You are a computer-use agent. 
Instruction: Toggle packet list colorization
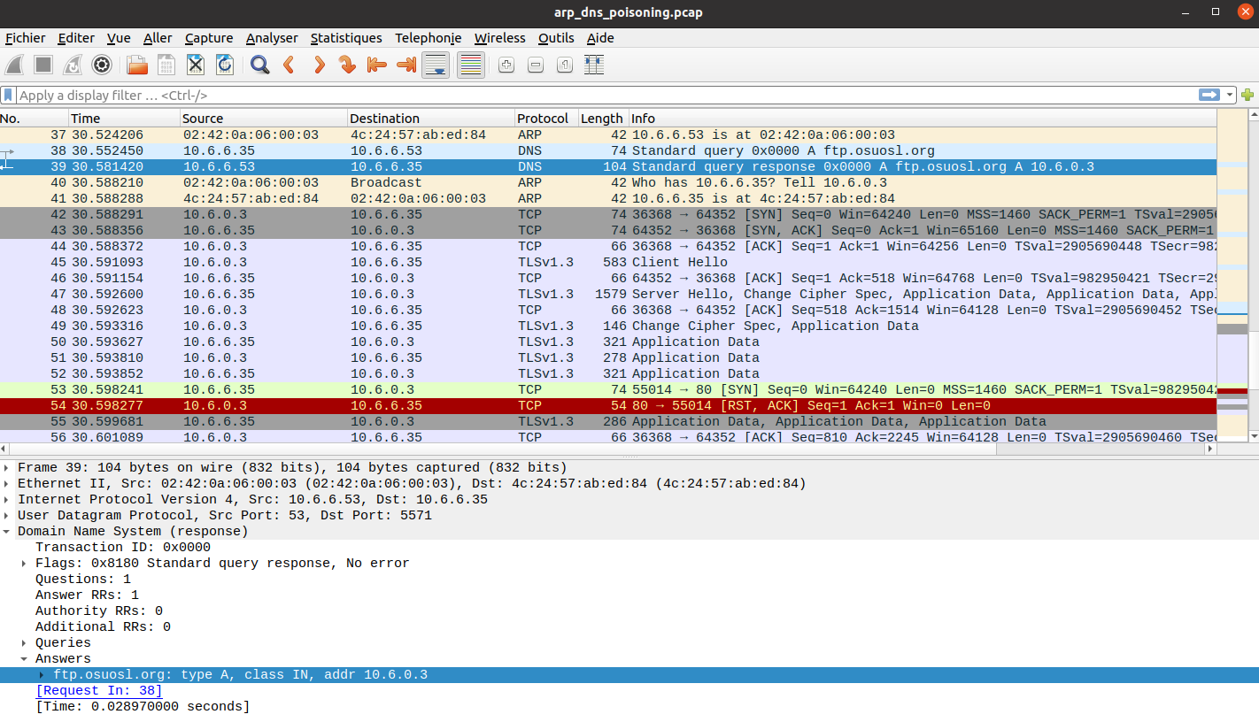pyautogui.click(x=471, y=65)
